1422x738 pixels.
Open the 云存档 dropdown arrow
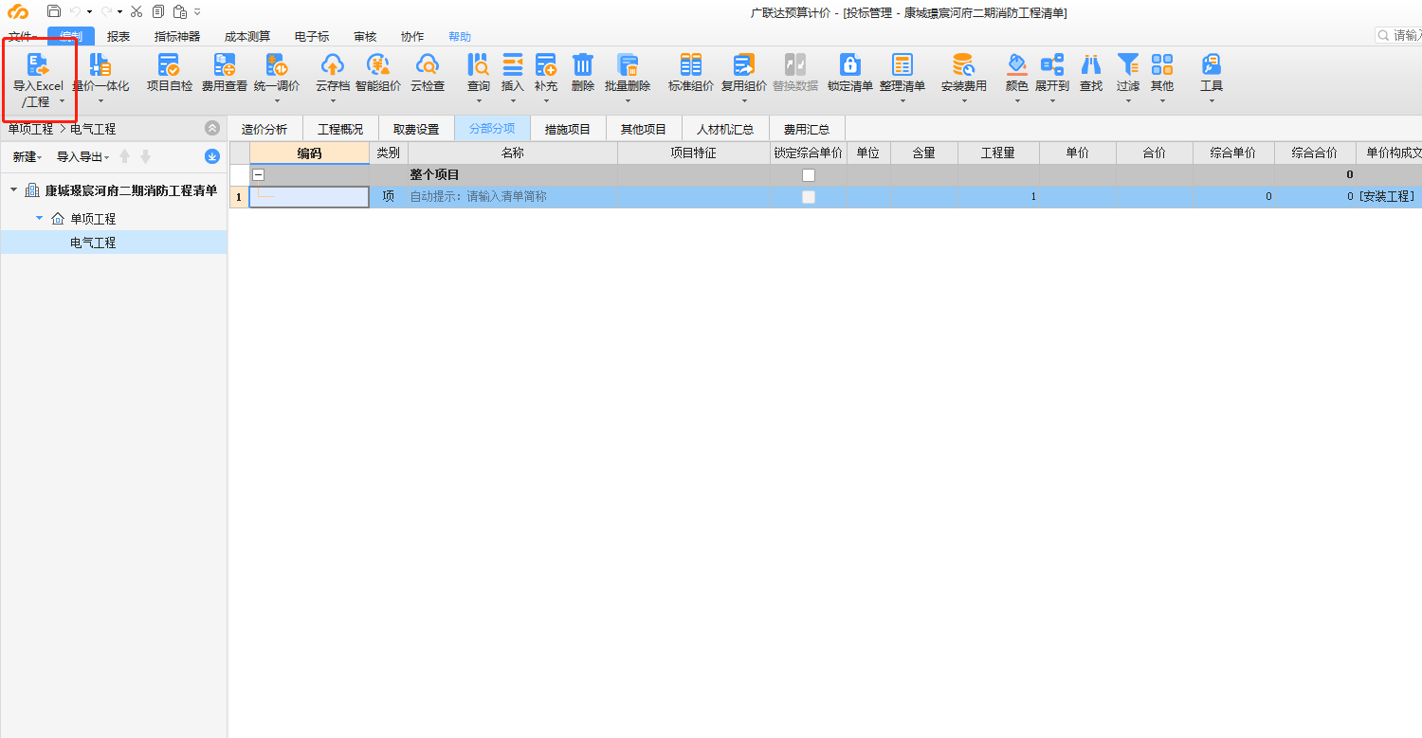[333, 100]
